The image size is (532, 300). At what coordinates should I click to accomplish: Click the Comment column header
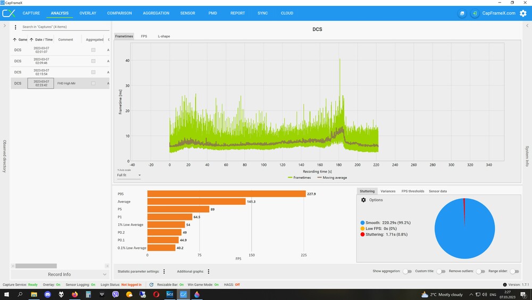(65, 40)
